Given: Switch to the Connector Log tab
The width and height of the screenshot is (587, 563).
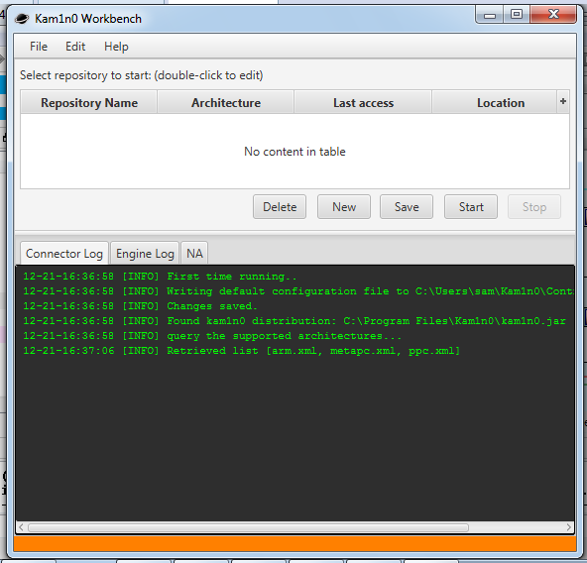Looking at the screenshot, I should click(64, 254).
